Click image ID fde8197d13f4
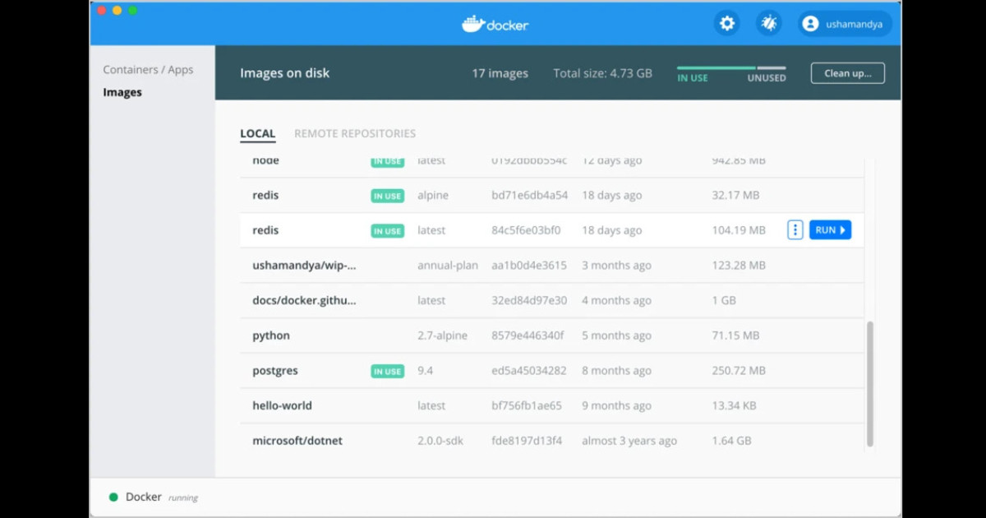 click(527, 441)
